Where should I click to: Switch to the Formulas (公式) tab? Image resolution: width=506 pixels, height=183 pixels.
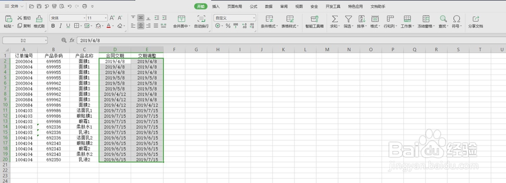(x=254, y=7)
